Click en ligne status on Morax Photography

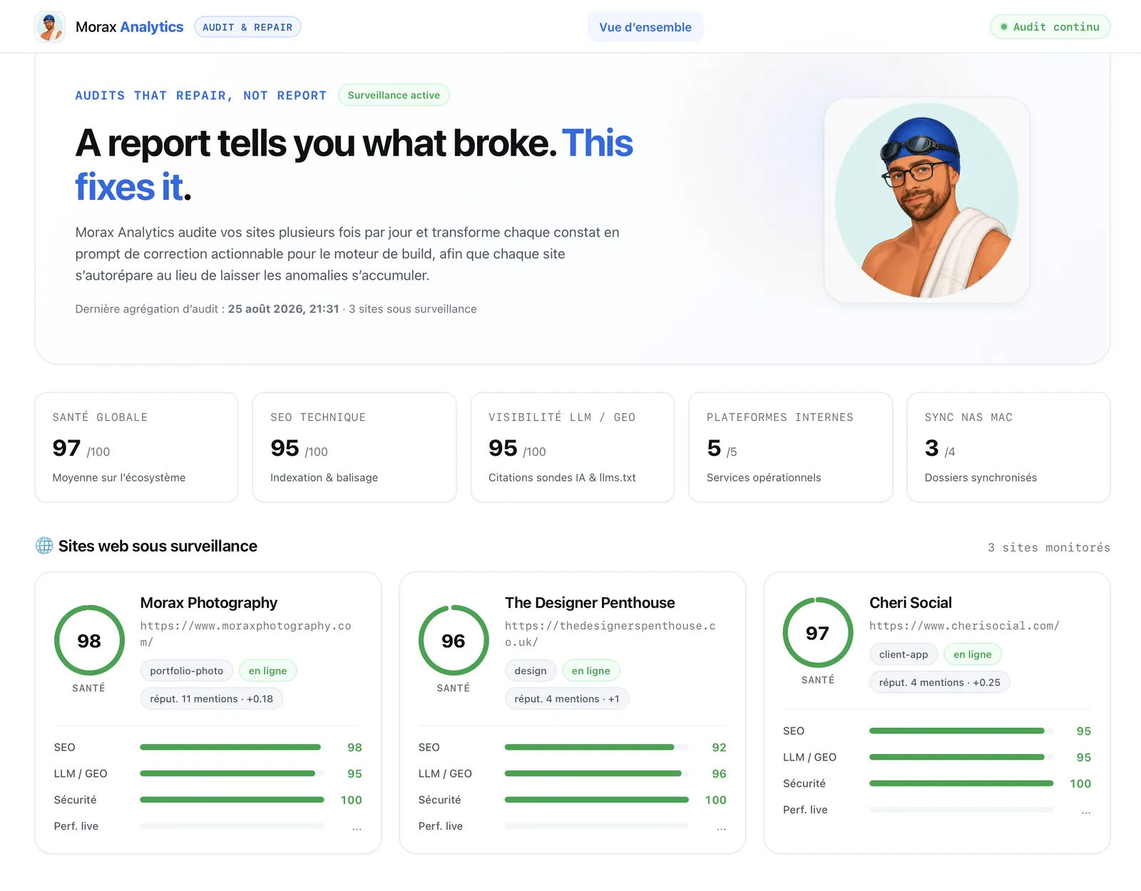click(x=268, y=671)
